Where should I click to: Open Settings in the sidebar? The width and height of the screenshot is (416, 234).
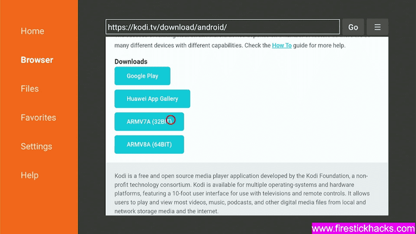click(36, 147)
